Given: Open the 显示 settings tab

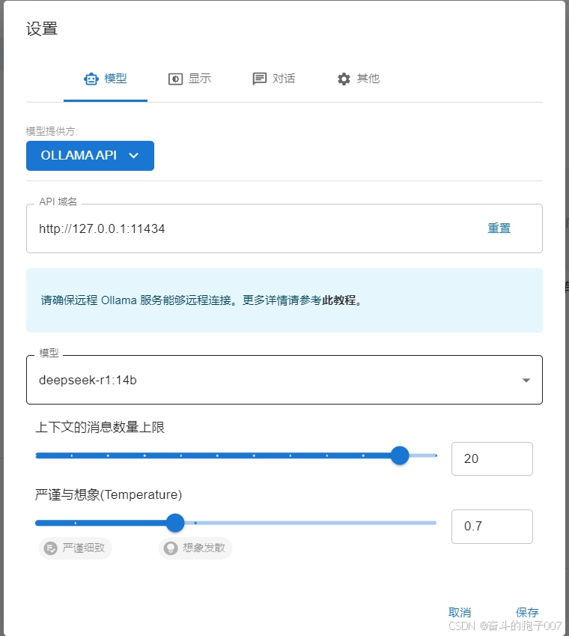Looking at the screenshot, I should coord(189,79).
